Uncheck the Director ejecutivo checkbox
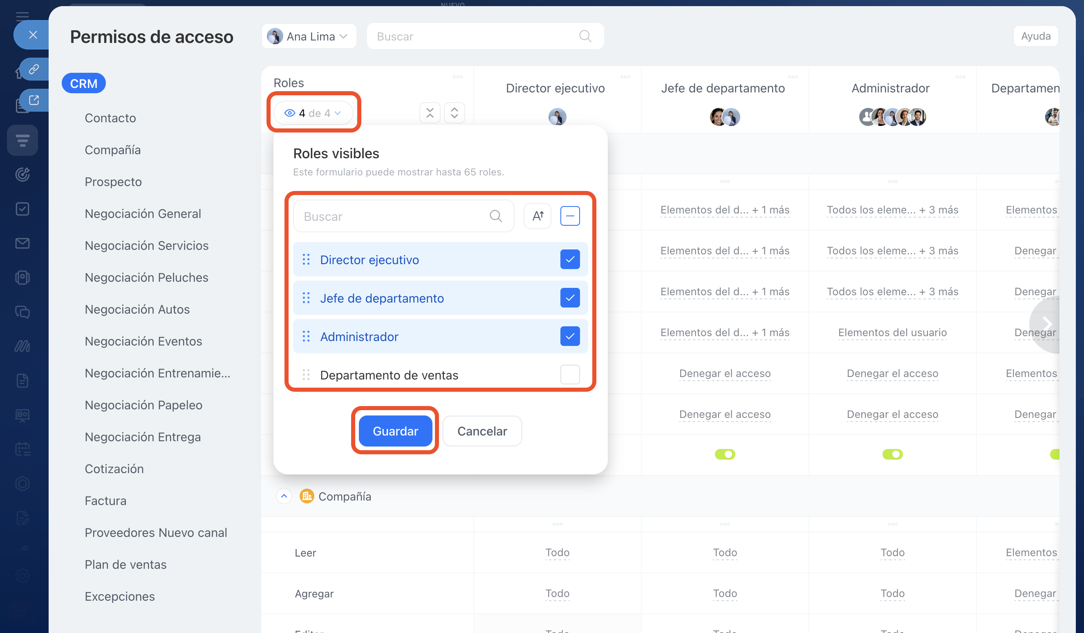 569,260
